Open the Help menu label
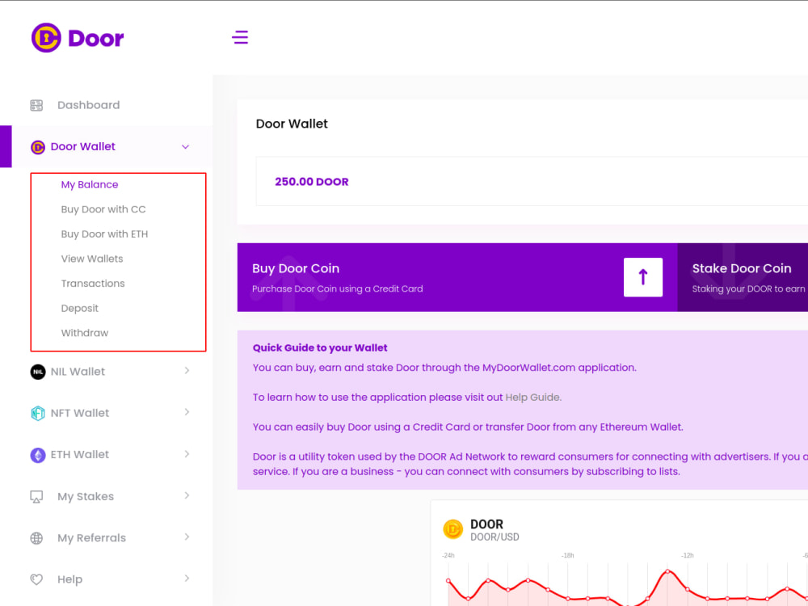The width and height of the screenshot is (808, 606). click(69, 579)
